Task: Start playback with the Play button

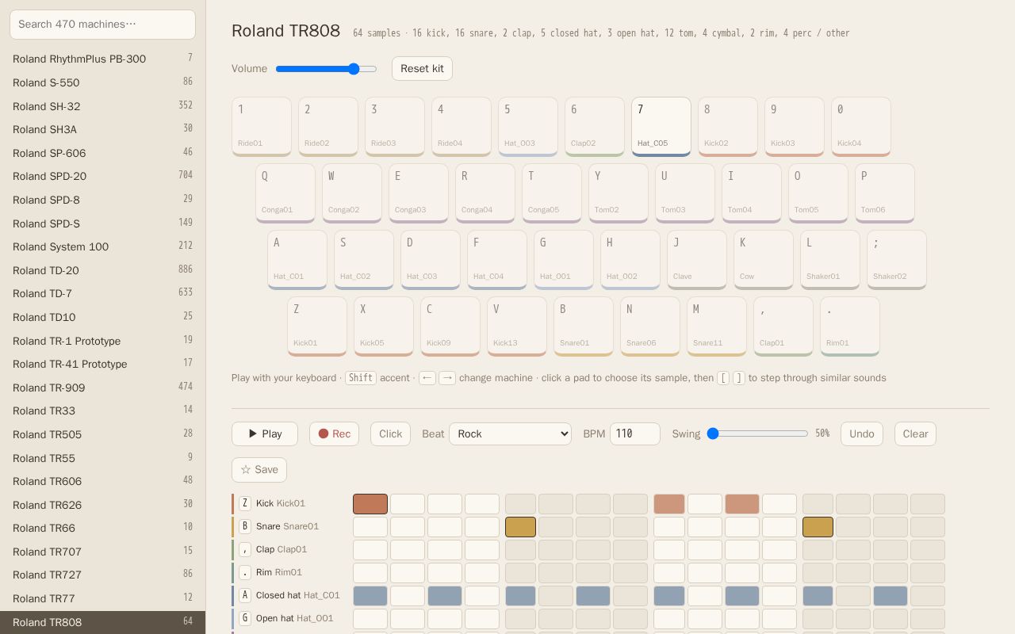Action: 265,433
